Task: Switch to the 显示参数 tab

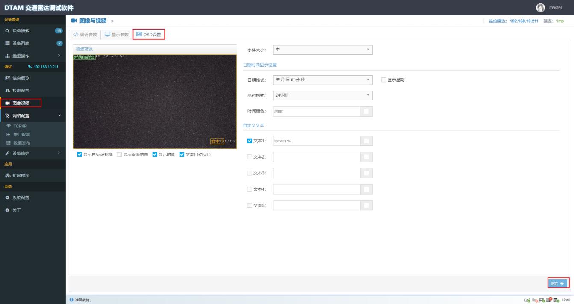Action: coord(117,35)
